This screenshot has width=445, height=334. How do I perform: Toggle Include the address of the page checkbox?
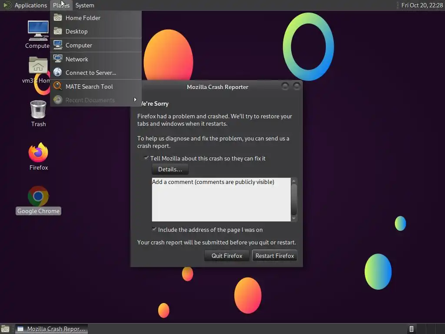click(154, 229)
